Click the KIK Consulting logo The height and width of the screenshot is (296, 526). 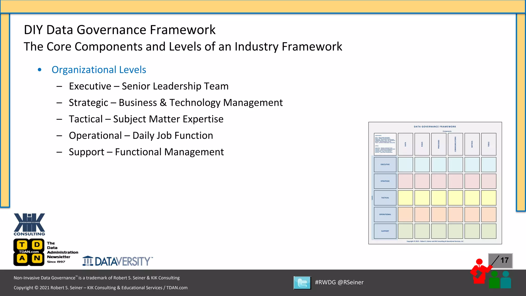click(29, 224)
